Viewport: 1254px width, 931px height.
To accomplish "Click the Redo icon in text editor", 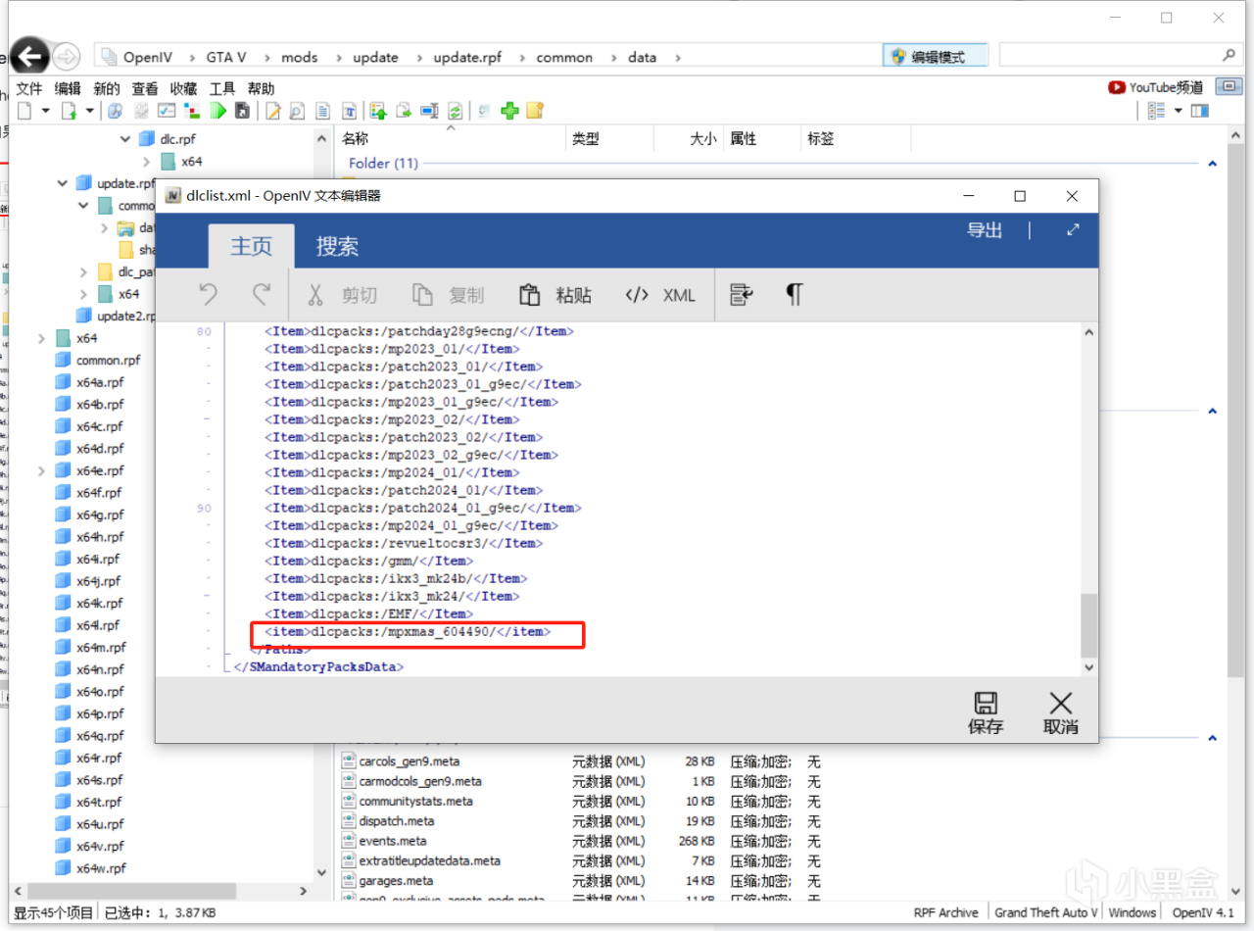I will point(261,294).
